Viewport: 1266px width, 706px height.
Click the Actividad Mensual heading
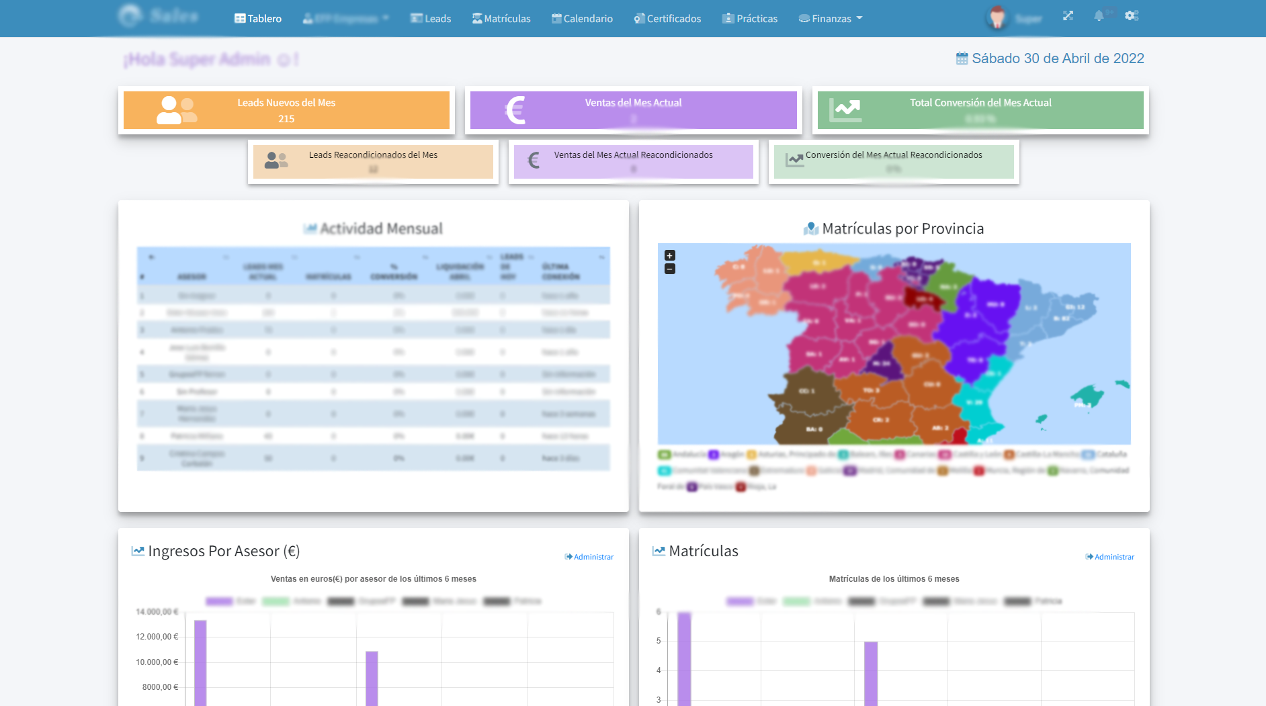coord(381,228)
